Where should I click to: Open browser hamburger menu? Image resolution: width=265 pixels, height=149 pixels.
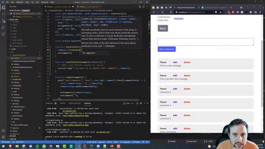click(260, 12)
